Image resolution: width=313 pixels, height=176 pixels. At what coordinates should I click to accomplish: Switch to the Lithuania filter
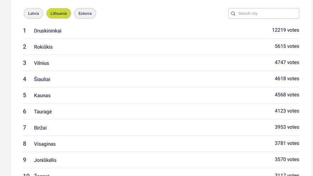(59, 14)
